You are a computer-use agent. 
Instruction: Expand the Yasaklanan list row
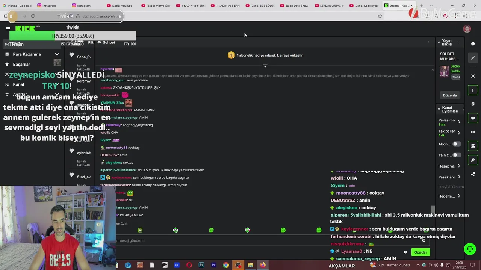point(459,177)
